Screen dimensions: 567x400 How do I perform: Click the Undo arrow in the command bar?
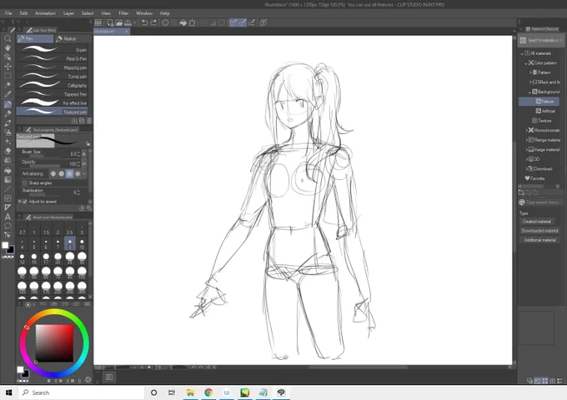point(144,22)
